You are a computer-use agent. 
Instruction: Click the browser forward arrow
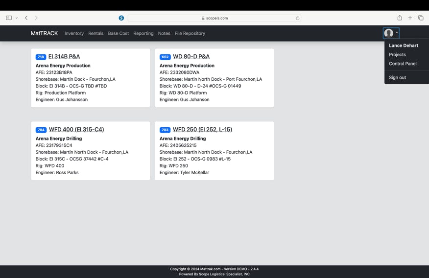(36, 18)
